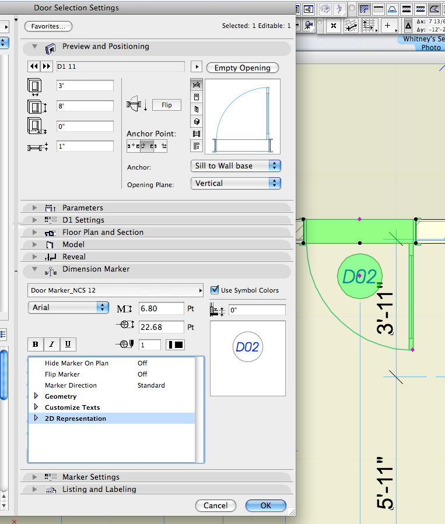Click the camera tool icon in toolbar
This screenshot has height=524, width=445.
309,26
